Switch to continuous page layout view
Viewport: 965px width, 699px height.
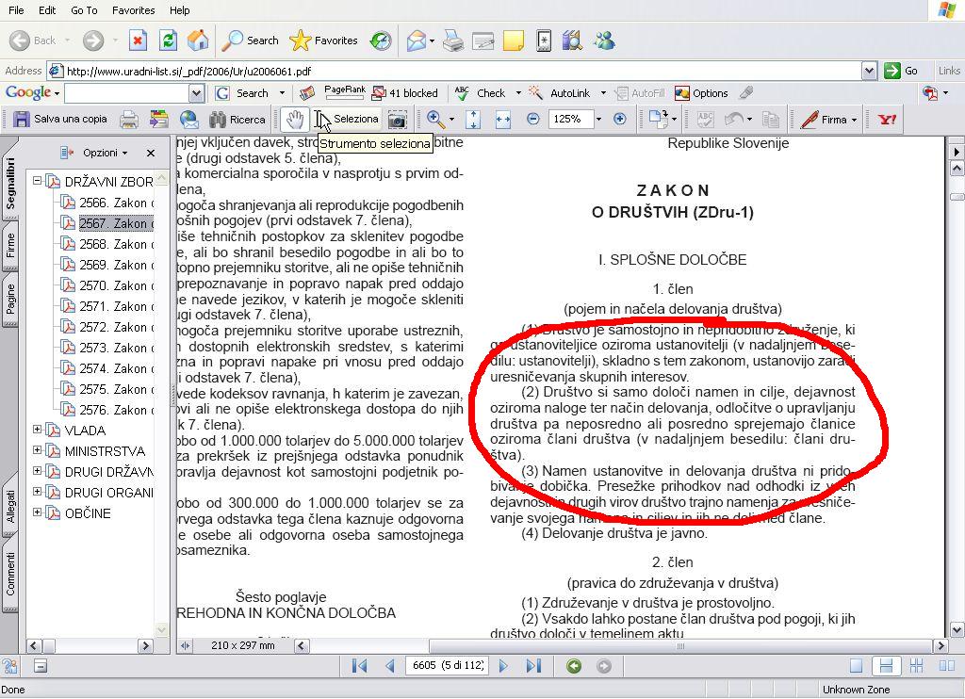(885, 666)
